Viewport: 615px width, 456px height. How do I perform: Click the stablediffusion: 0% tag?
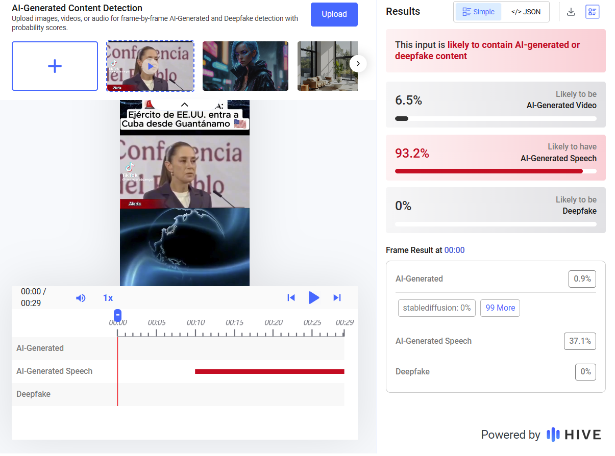437,308
